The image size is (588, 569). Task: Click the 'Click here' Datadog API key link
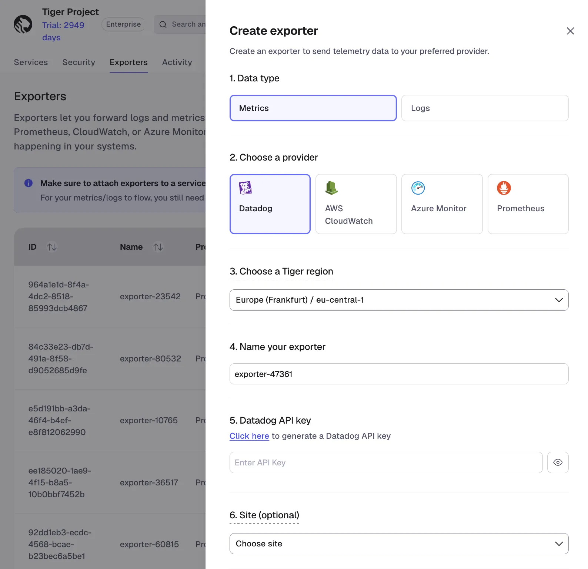(x=249, y=436)
